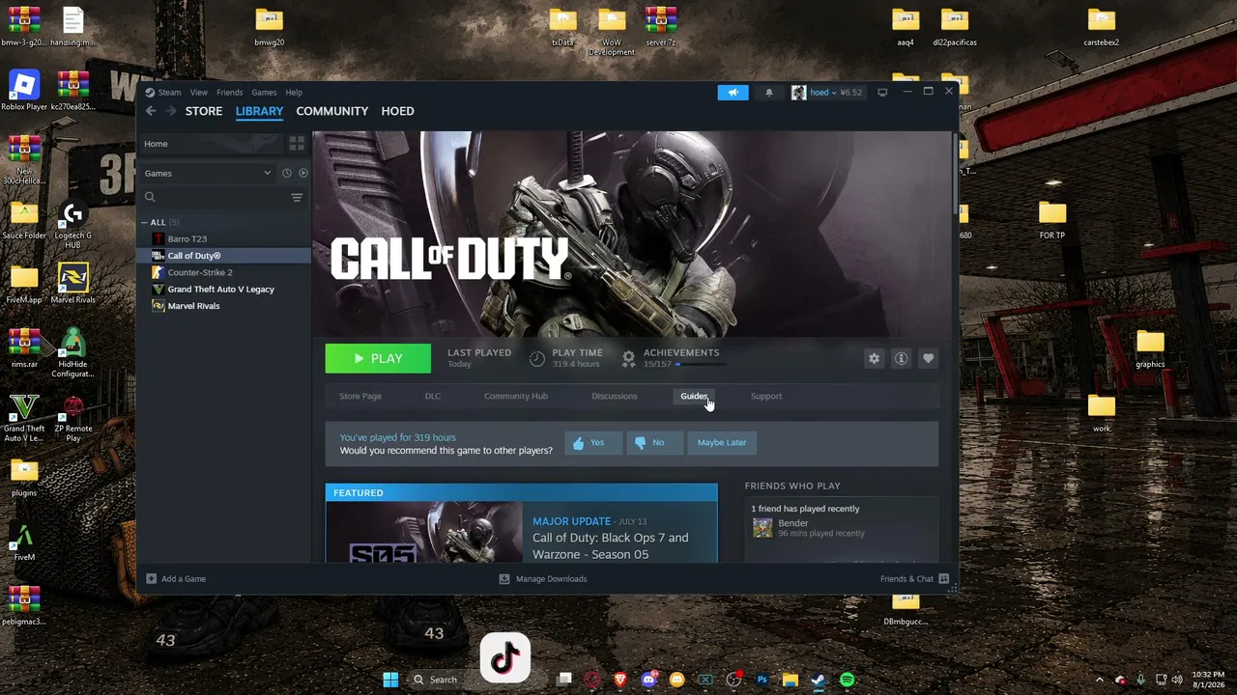1237x695 pixels.
Task: Show hidden system tray icons chevron
Action: coord(1100,680)
